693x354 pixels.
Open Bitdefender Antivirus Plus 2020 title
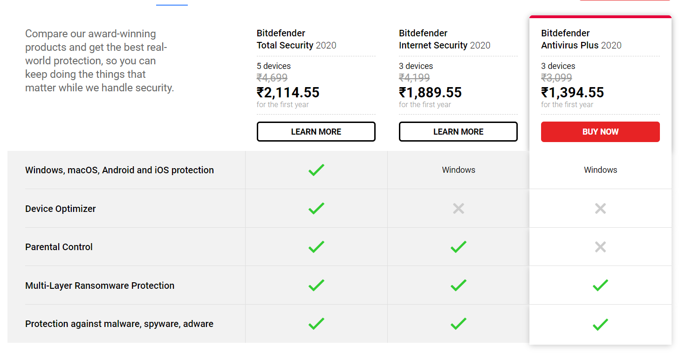pyautogui.click(x=581, y=40)
